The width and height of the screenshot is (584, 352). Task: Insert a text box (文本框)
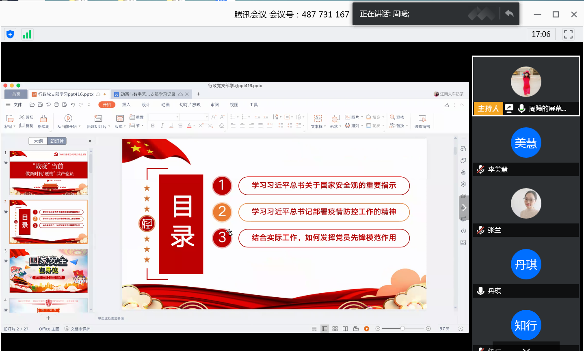pos(318,118)
